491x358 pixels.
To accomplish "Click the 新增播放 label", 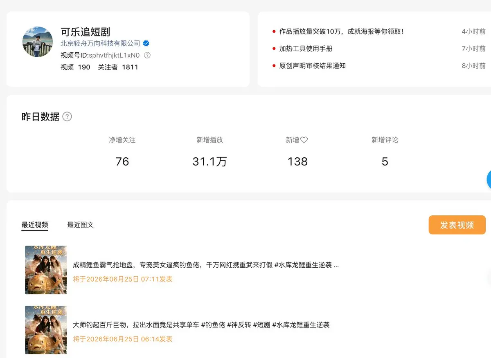I will click(209, 140).
